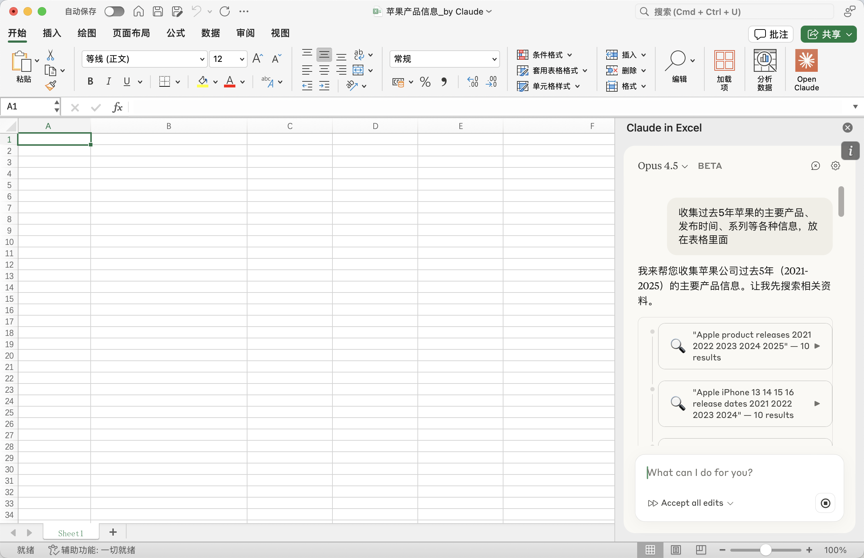Click Accept all edits
The width and height of the screenshot is (864, 558).
pyautogui.click(x=692, y=503)
